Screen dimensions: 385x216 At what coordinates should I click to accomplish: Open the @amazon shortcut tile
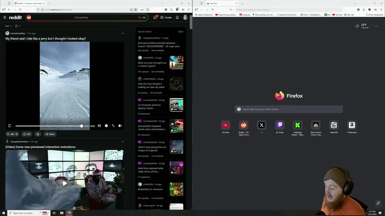click(x=352, y=125)
